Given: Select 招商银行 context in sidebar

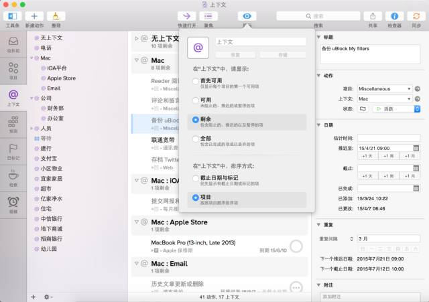Looking at the screenshot, I should coord(52,238).
